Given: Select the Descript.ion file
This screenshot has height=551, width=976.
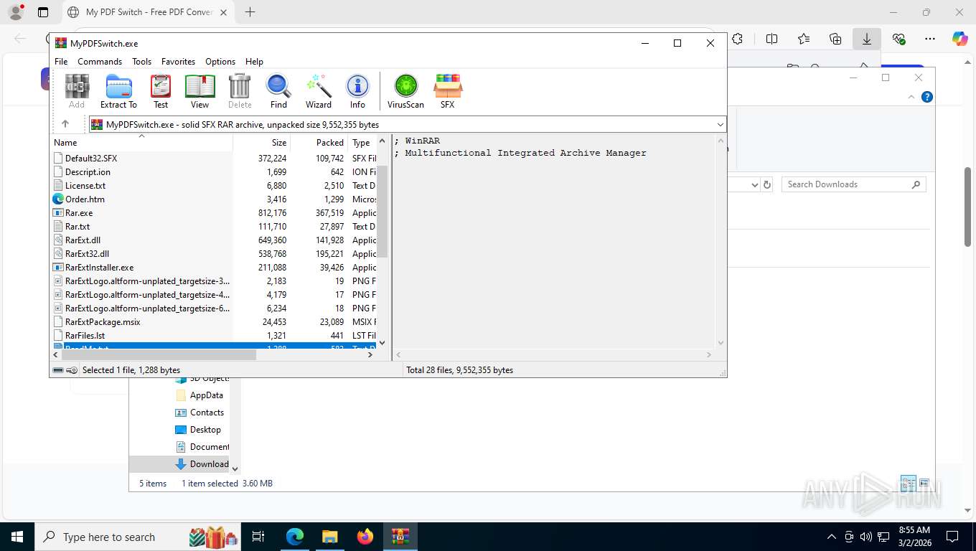Looking at the screenshot, I should (x=88, y=171).
